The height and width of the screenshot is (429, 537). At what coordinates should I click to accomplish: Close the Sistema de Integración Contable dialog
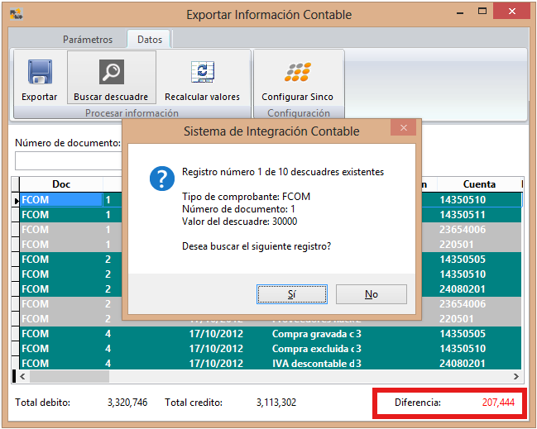click(404, 129)
